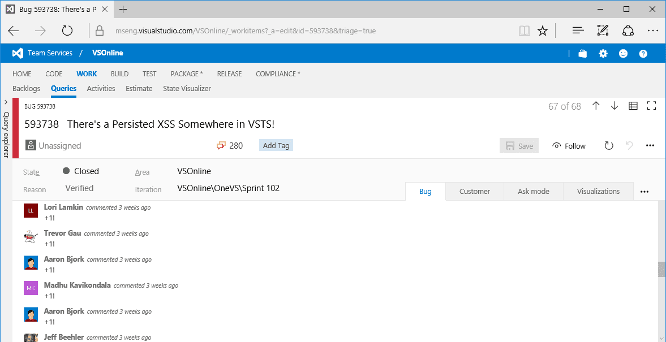Screen dimensions: 666x342
Task: Click the name Jeff Beehler
Action: tap(63, 337)
